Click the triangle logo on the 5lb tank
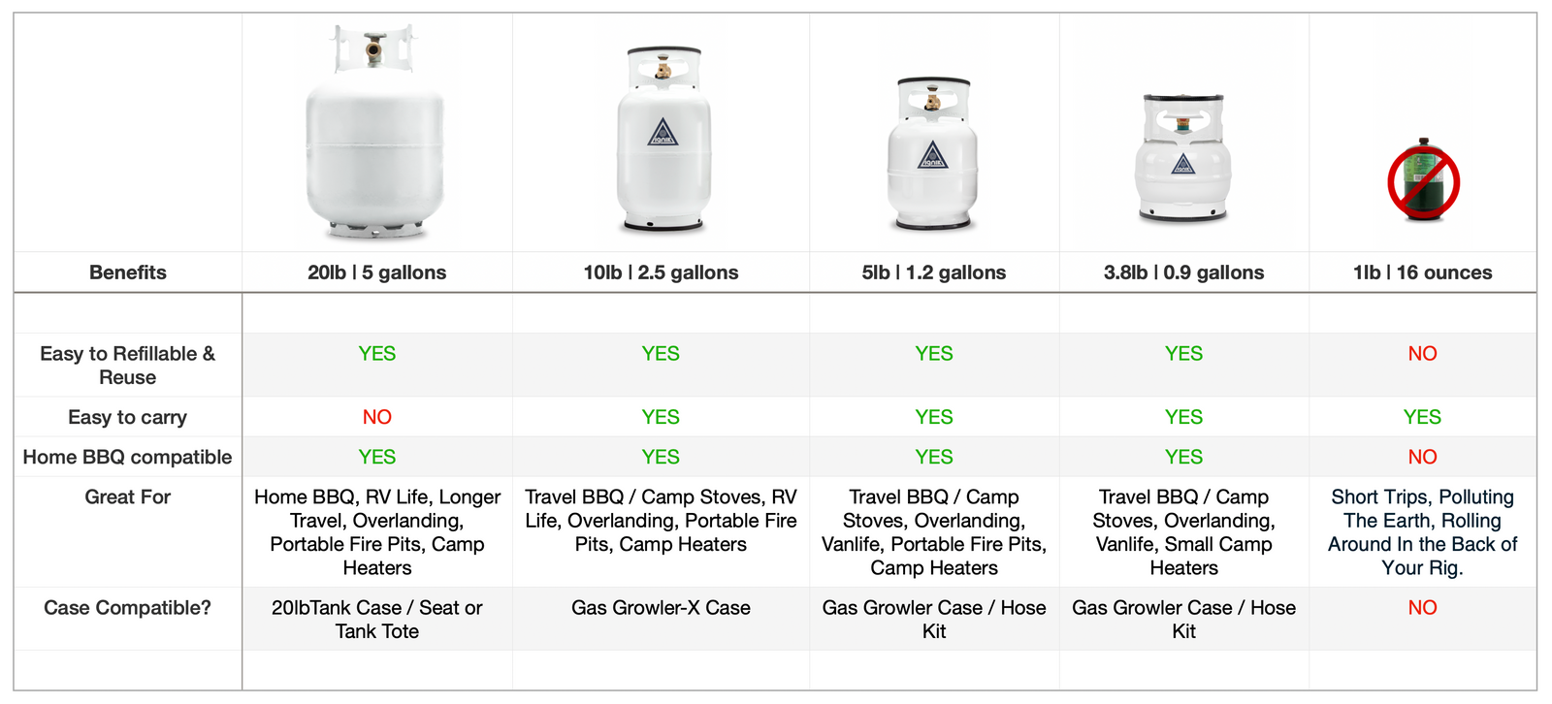 932,155
